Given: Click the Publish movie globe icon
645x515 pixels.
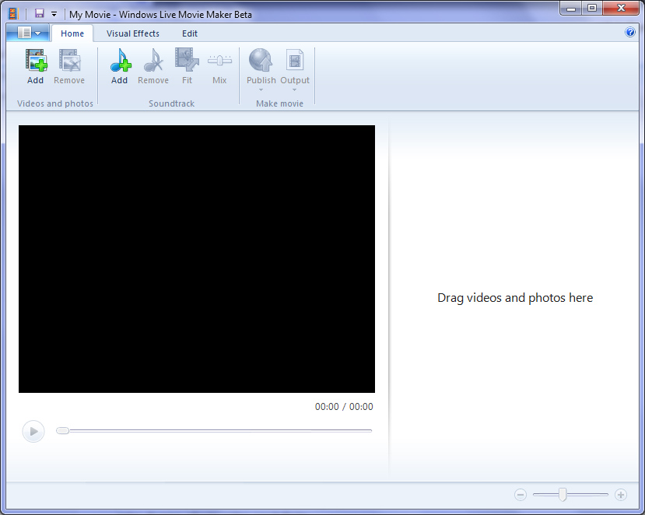Looking at the screenshot, I should [261, 60].
